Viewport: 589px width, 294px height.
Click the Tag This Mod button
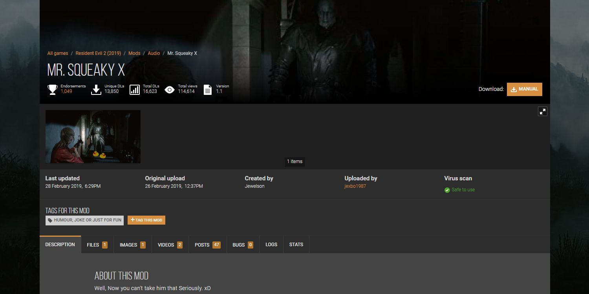[146, 220]
